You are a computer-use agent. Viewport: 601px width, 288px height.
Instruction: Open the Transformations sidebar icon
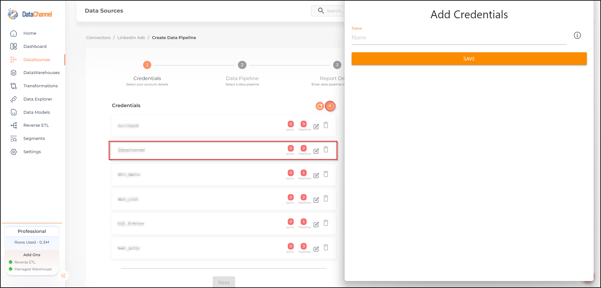click(x=14, y=86)
